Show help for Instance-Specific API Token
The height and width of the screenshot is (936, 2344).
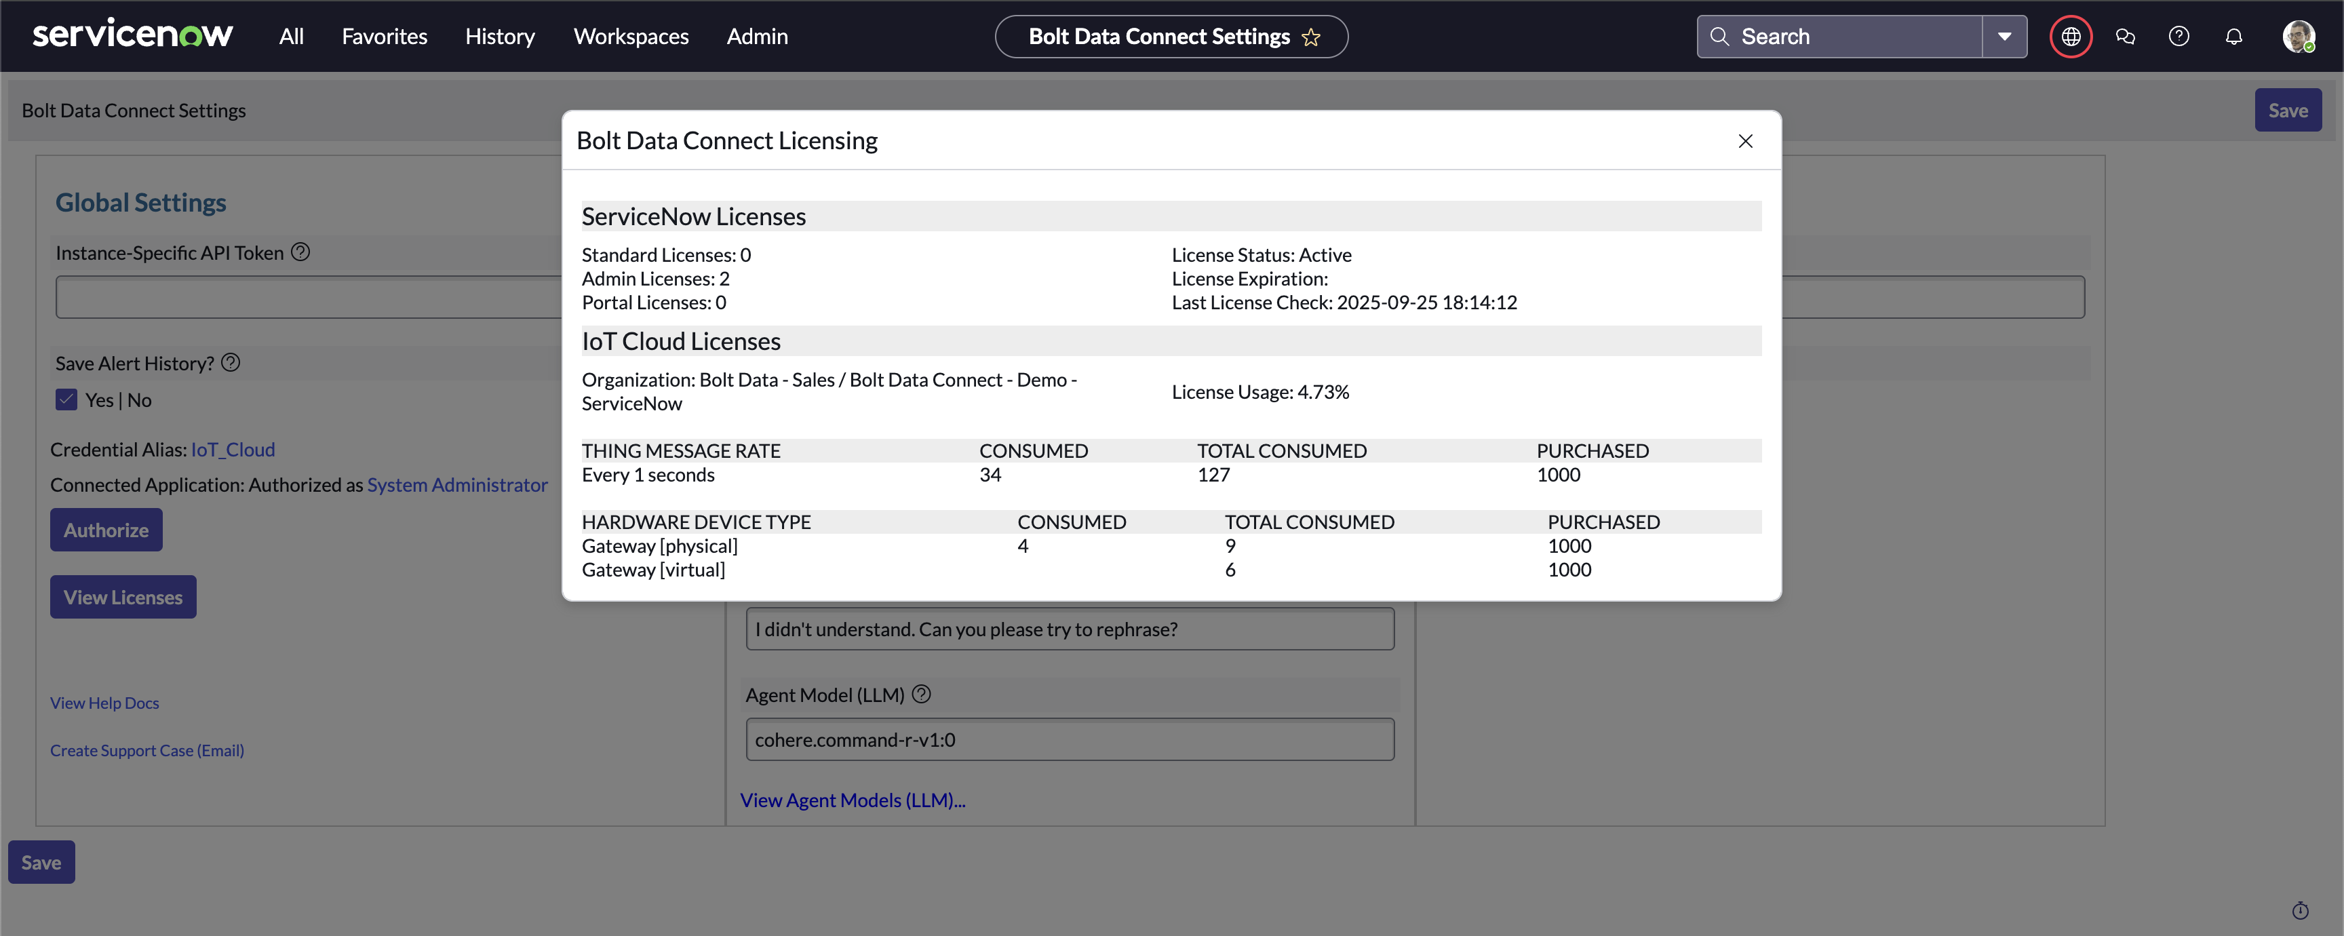pos(300,252)
